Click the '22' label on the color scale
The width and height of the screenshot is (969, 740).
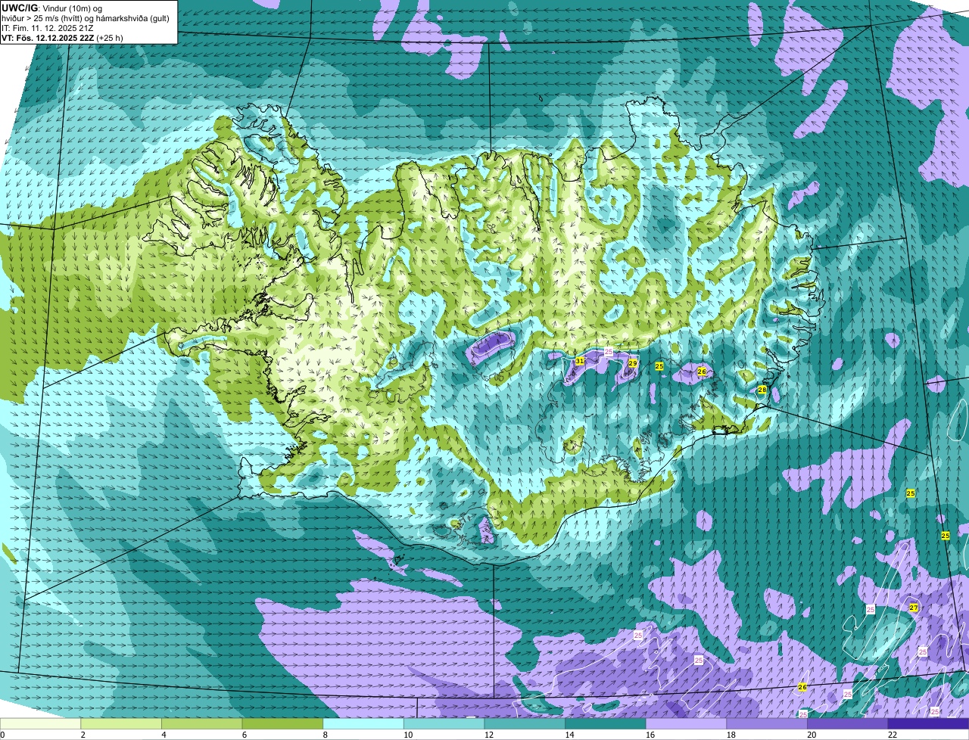892,735
